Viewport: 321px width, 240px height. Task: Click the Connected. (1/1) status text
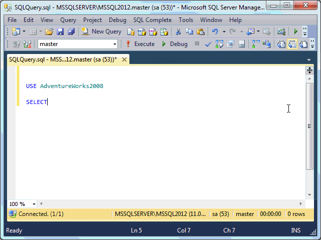41,214
